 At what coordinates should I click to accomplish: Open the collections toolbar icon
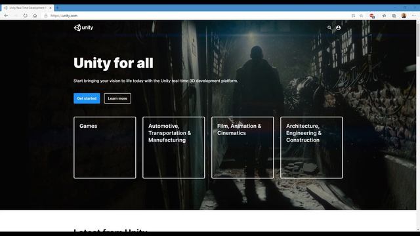click(394, 16)
